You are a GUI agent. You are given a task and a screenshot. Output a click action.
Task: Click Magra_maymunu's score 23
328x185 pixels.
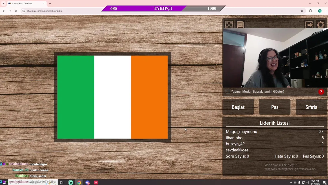point(321,132)
